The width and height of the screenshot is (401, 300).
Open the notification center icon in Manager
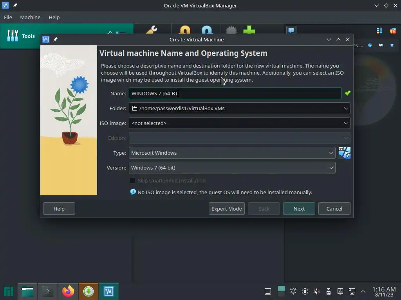(291, 30)
